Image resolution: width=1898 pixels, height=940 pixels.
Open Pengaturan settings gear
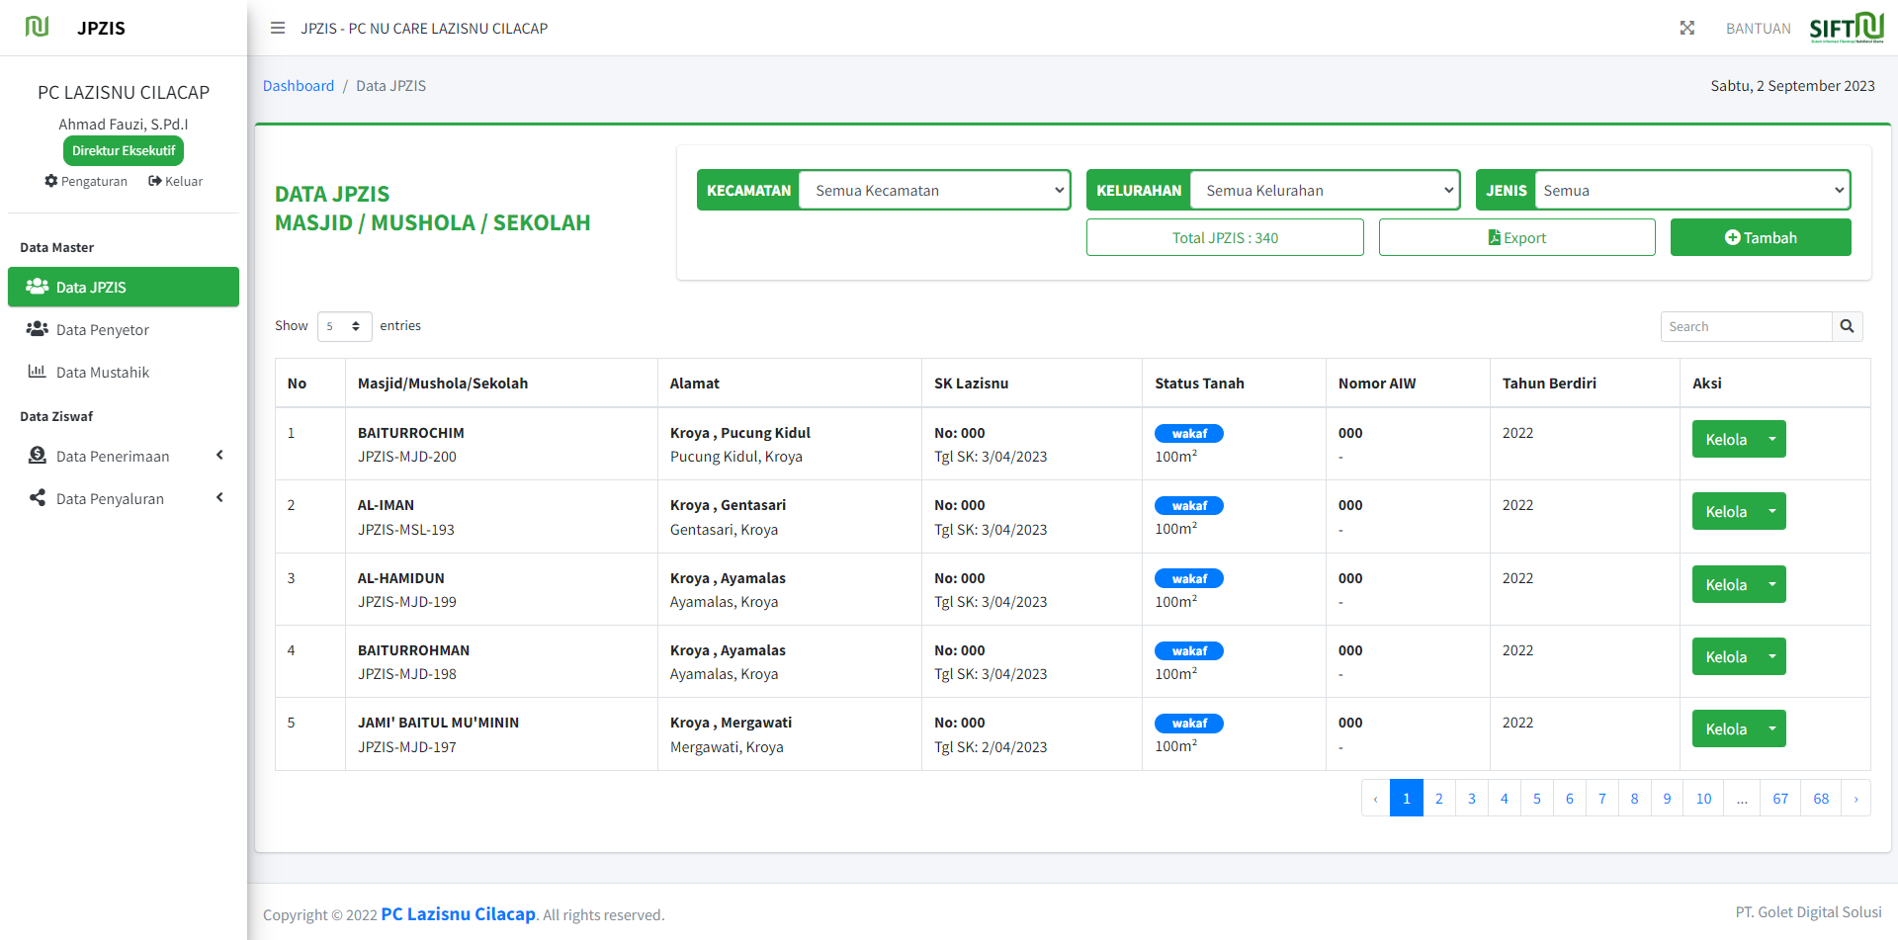point(51,181)
